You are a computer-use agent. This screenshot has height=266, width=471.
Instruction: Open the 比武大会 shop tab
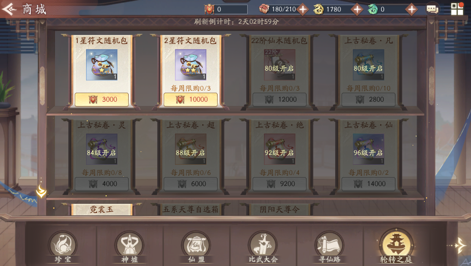tap(263, 247)
